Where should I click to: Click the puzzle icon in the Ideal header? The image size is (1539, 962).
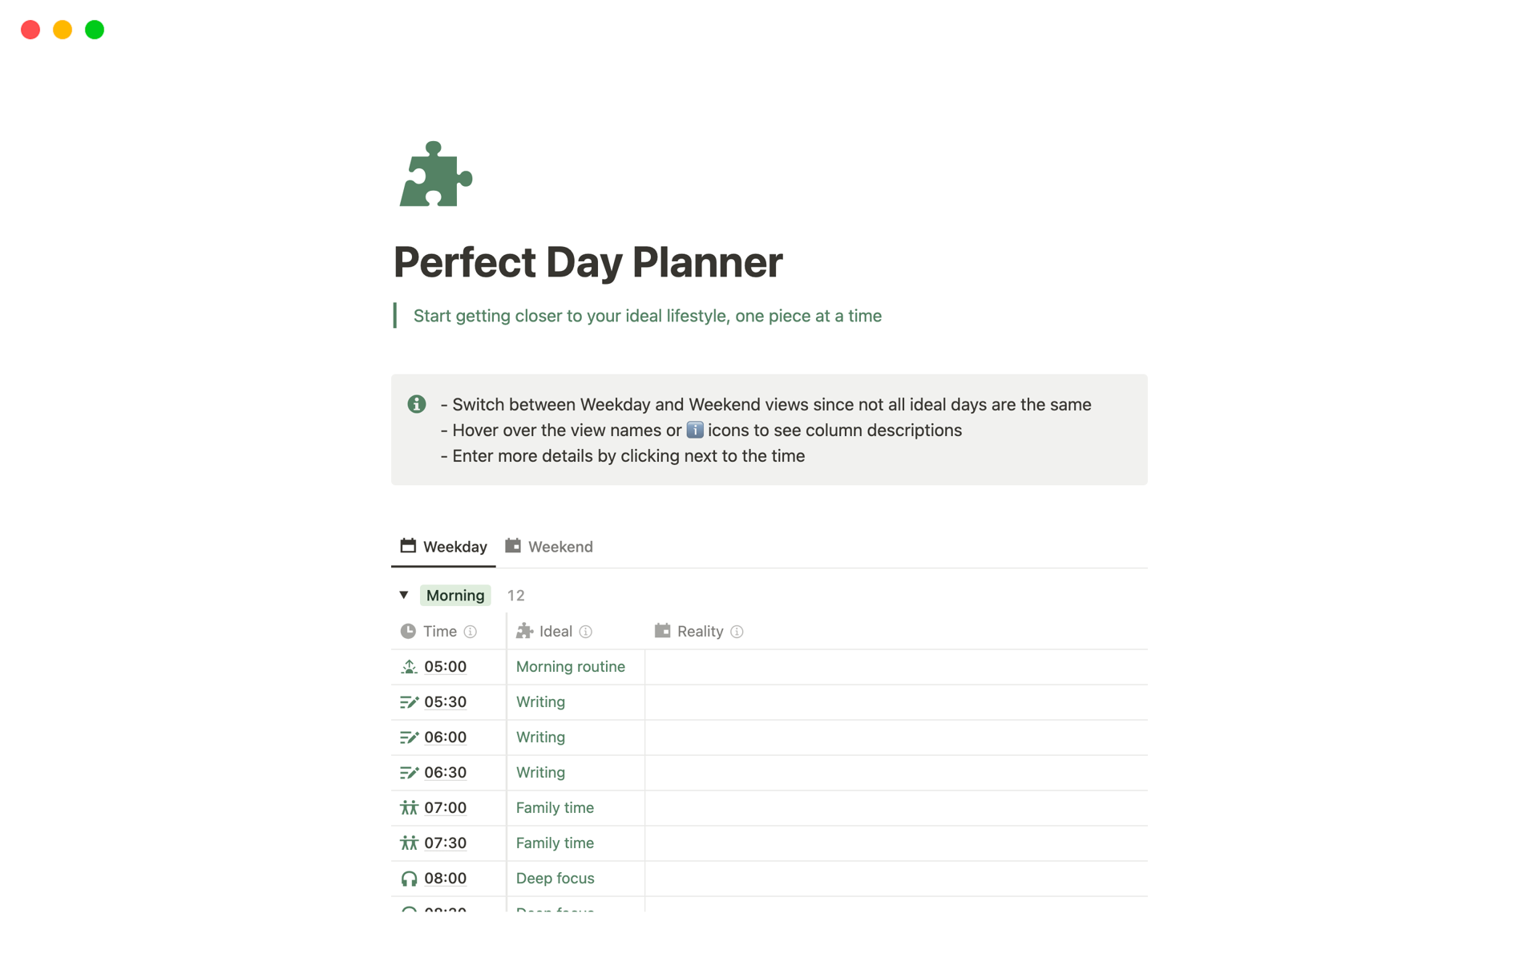pyautogui.click(x=525, y=631)
